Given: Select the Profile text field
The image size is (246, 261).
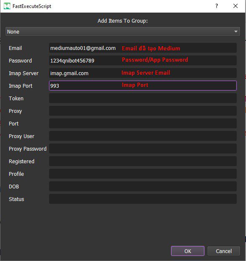Looking at the screenshot, I should click(x=143, y=174).
